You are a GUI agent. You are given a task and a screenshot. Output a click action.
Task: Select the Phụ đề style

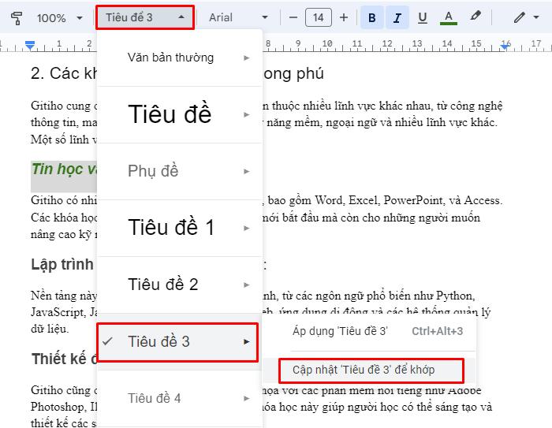pos(153,171)
